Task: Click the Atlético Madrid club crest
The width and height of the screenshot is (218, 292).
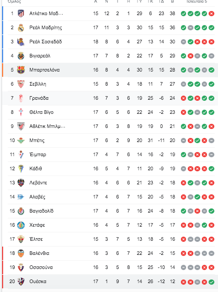Action: 21,14
